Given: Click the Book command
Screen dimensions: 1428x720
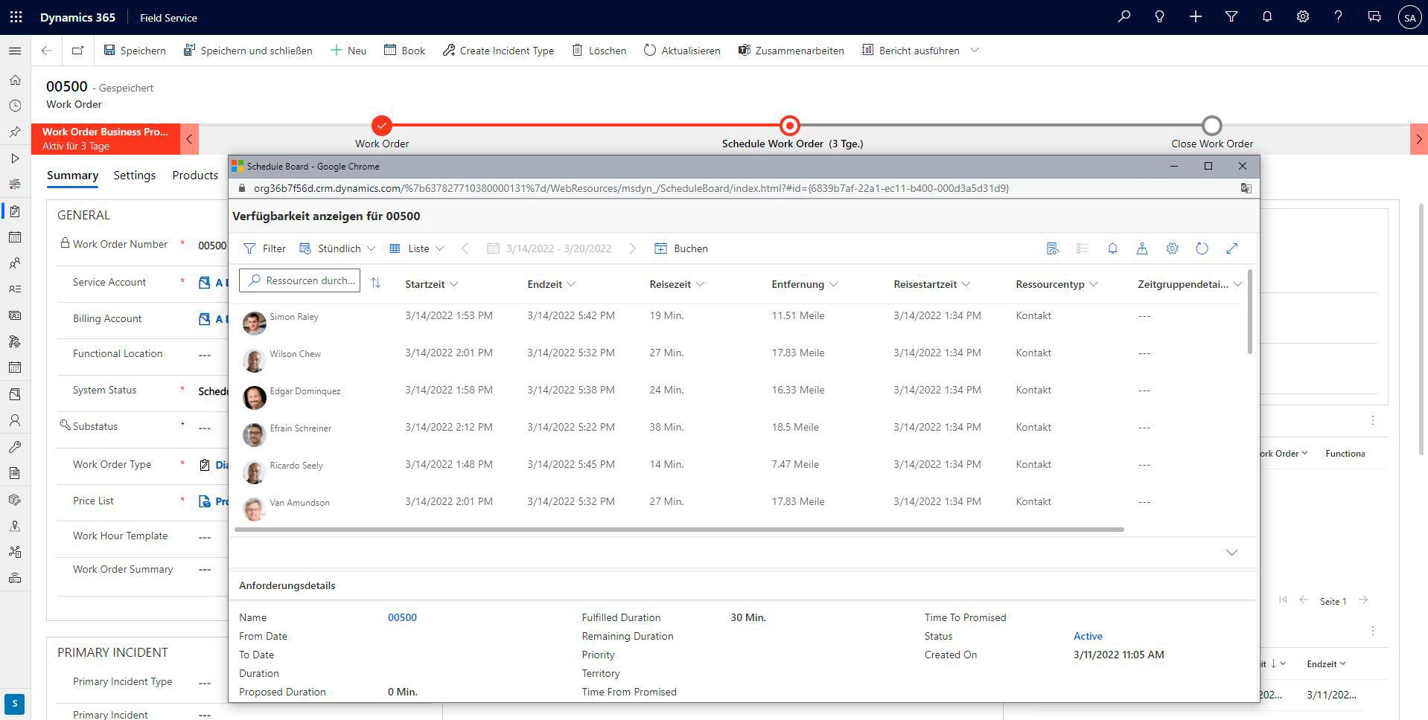Looking at the screenshot, I should 405,51.
